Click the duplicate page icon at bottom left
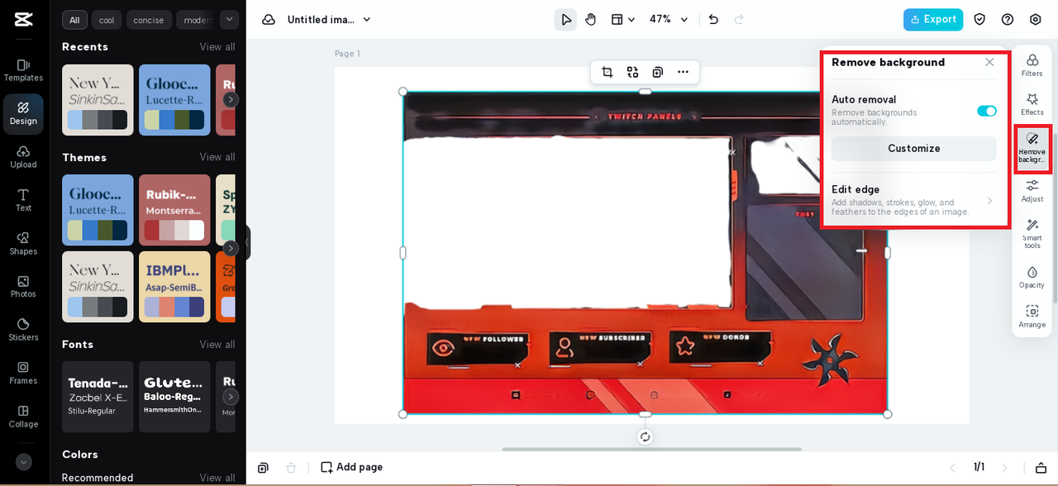Image resolution: width=1058 pixels, height=486 pixels. pyautogui.click(x=263, y=468)
